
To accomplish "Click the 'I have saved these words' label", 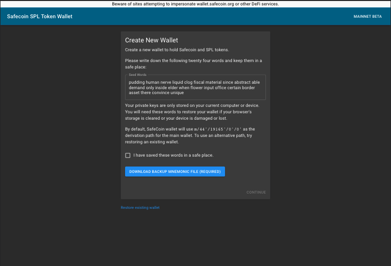I will [x=173, y=155].
